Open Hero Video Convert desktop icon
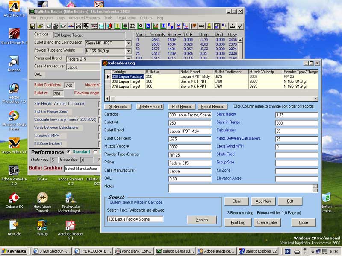The width and height of the screenshot is (342, 256). (42, 202)
